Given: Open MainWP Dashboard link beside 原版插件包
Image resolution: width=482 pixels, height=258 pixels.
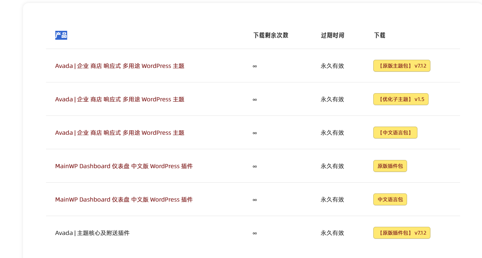Looking at the screenshot, I should pyautogui.click(x=124, y=166).
